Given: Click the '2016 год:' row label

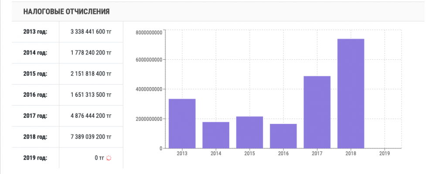Looking at the screenshot, I should [35, 95].
